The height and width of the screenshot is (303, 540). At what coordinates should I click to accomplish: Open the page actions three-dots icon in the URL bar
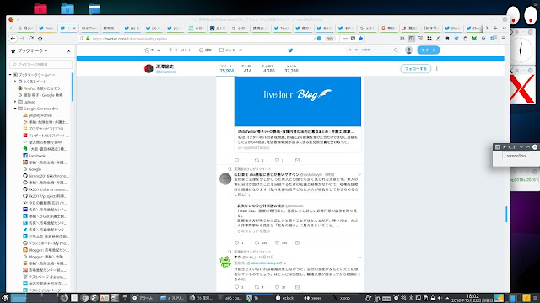(x=345, y=39)
